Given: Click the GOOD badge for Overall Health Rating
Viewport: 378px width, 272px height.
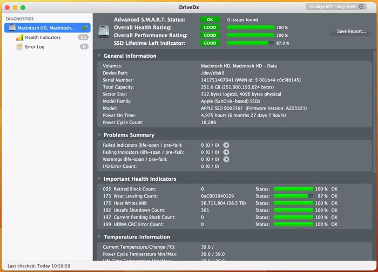Looking at the screenshot, I should [210, 28].
